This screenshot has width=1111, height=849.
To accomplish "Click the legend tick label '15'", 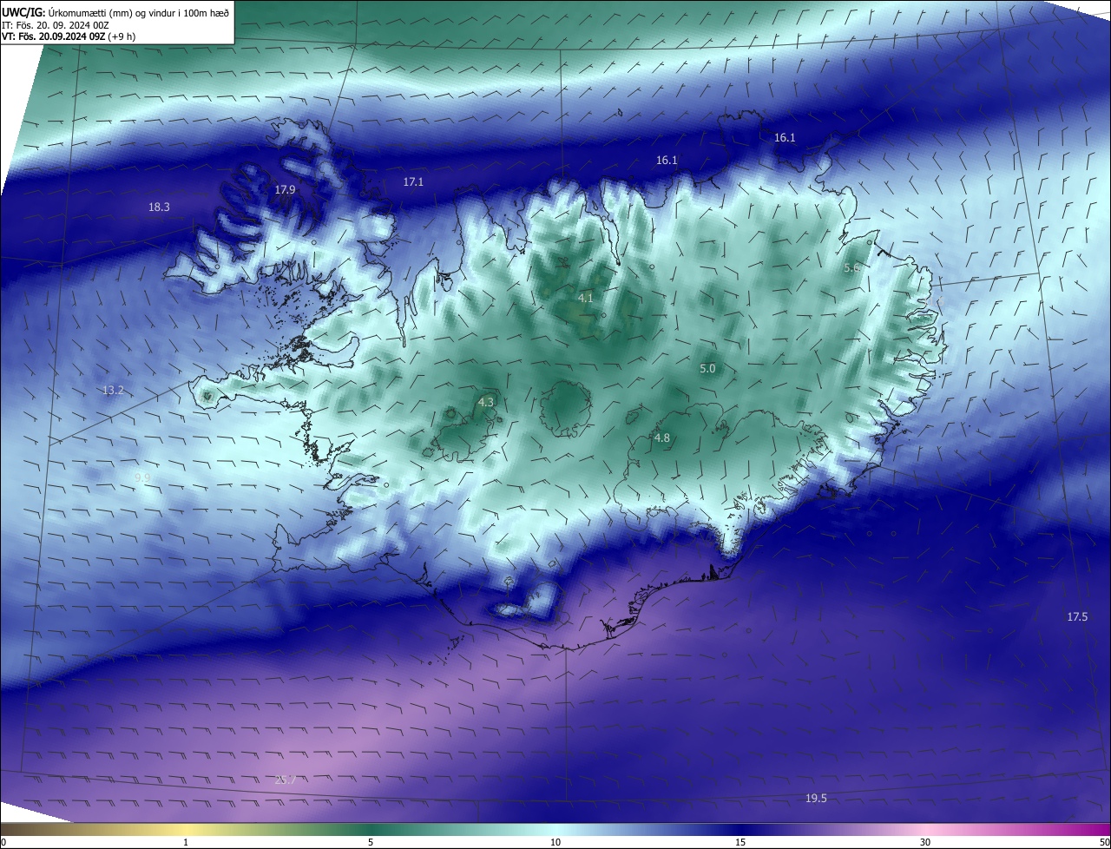I will 740,842.
